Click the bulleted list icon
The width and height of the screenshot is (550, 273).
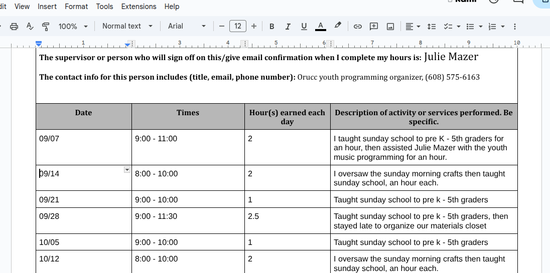470,26
